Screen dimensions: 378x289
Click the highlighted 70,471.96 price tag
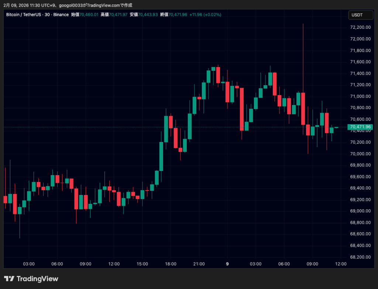361,126
